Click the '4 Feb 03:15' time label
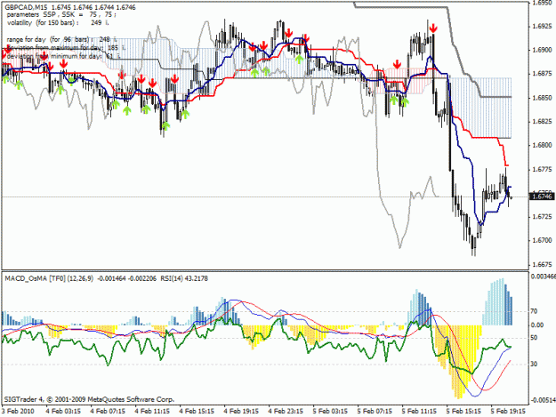 (63, 411)
